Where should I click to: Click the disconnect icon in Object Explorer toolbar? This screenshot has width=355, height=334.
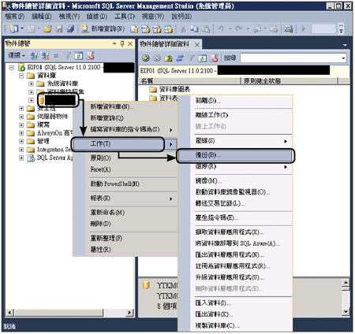45,56
